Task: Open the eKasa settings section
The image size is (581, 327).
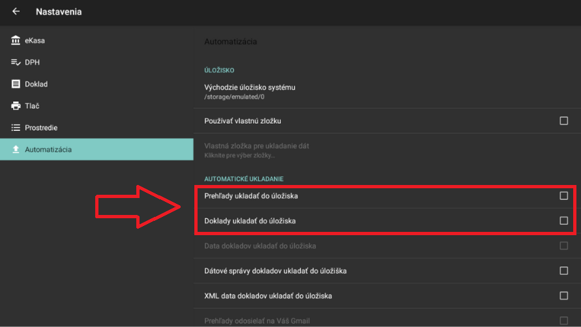Action: click(x=35, y=41)
